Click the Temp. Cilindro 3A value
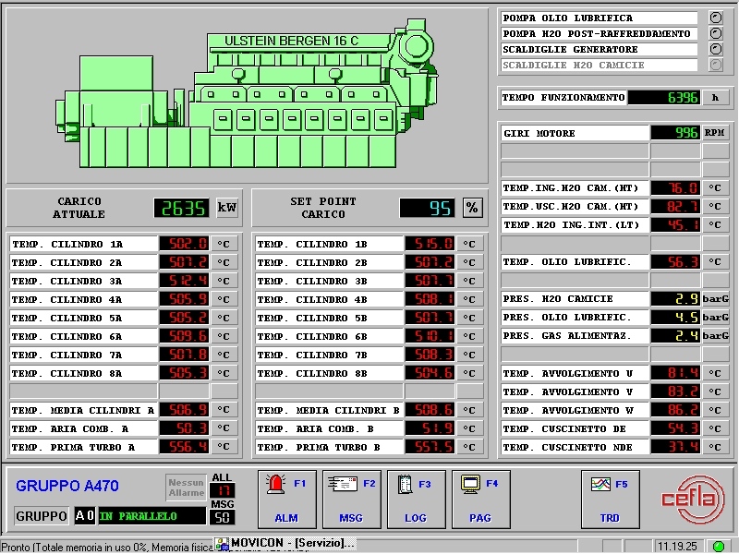The height and width of the screenshot is (554, 739). coord(184,281)
